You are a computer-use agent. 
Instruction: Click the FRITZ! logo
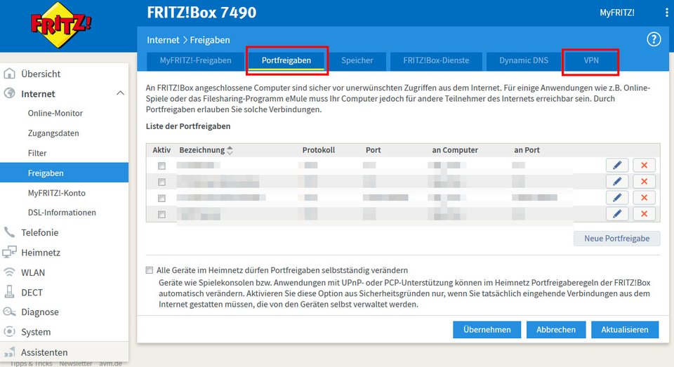pyautogui.click(x=61, y=25)
